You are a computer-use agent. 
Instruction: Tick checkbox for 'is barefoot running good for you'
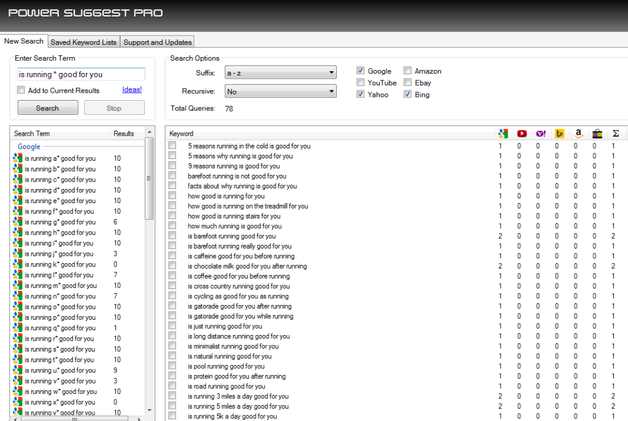point(172,236)
